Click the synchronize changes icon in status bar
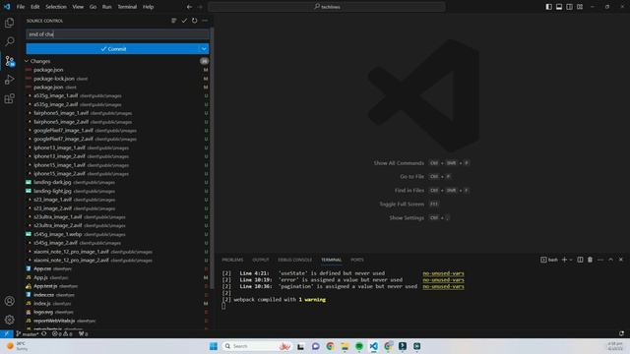Image resolution: width=630 pixels, height=354 pixels. [44, 333]
